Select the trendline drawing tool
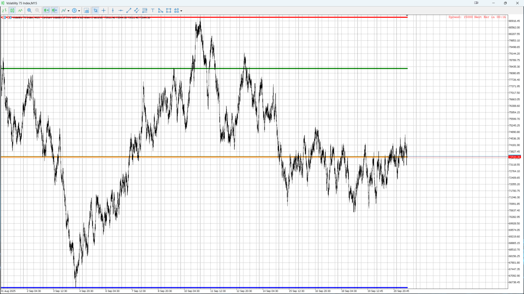Screen dimensions: 524x294 (129, 11)
